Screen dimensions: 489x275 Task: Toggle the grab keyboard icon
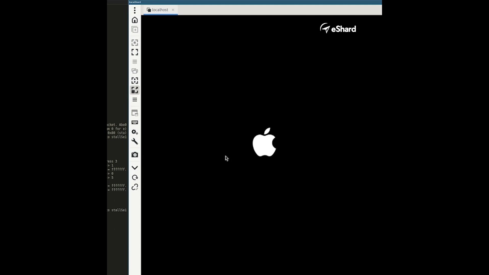[x=134, y=123]
